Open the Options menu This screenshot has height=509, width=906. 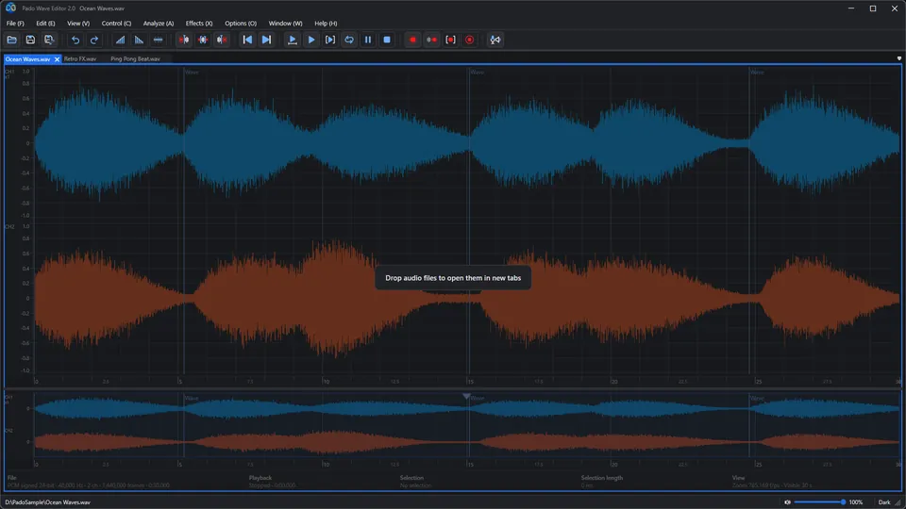[241, 23]
